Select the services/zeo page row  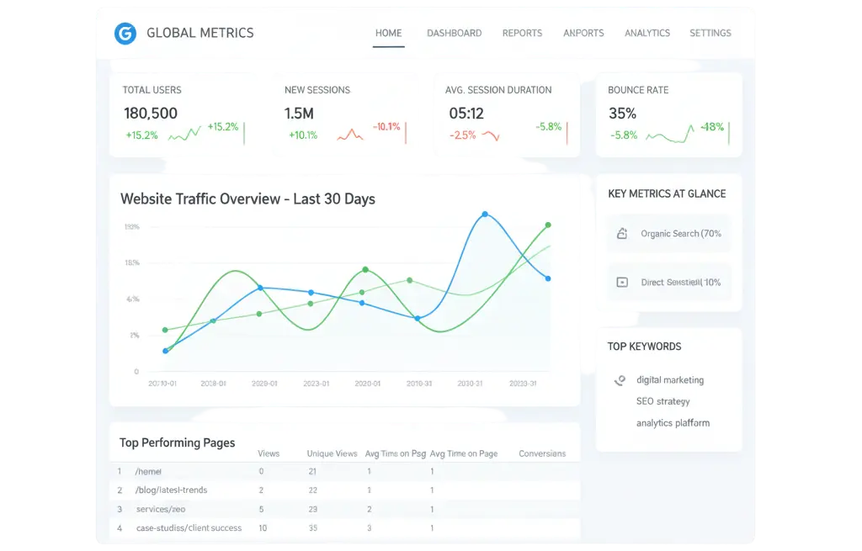click(344, 509)
